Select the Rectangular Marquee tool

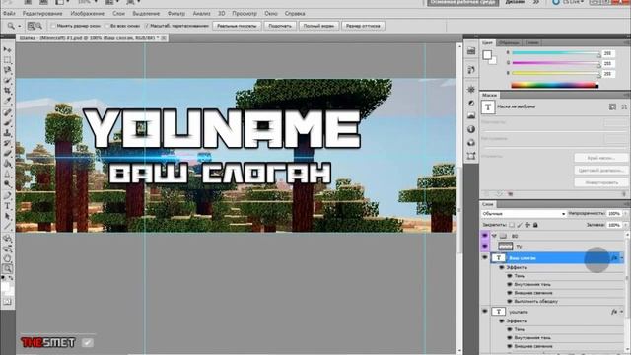tap(7, 60)
